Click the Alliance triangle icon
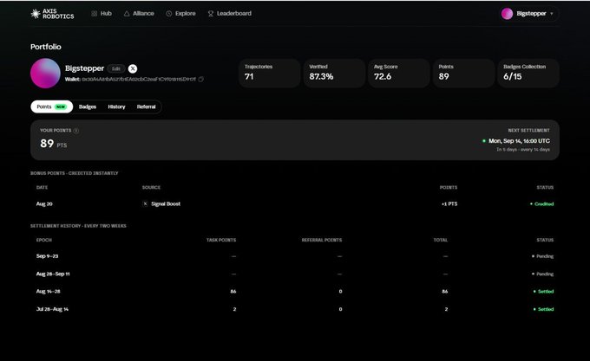Image resolution: width=590 pixels, height=361 pixels. click(x=127, y=14)
